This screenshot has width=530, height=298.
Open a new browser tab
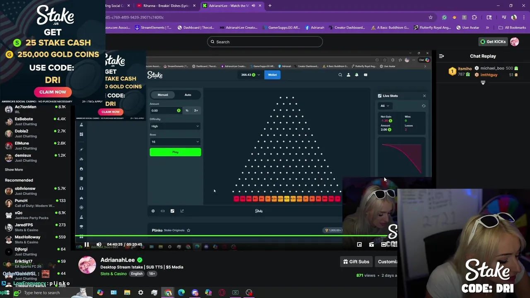pos(270,6)
